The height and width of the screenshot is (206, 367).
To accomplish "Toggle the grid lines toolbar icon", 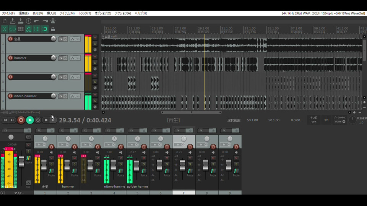I will (37, 29).
